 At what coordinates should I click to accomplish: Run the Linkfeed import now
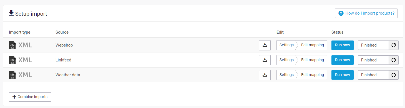(x=343, y=60)
